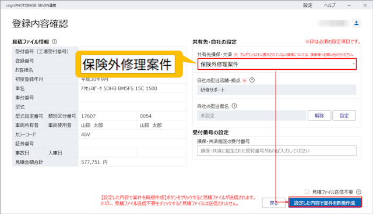Viewport: 373px width, 214px height.
Task: Open the ヘルプ menu
Action: click(330, 5)
